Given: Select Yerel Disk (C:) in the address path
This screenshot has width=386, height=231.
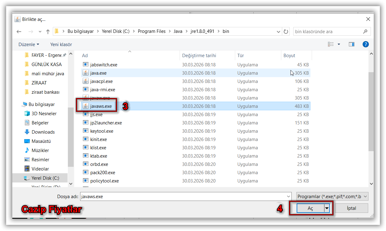Looking at the screenshot, I should click(x=116, y=31).
